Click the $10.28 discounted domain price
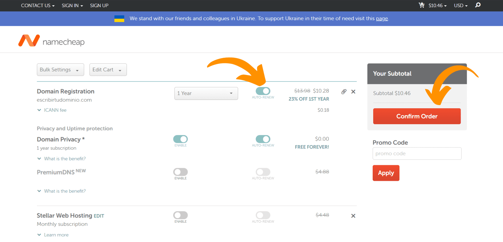Screen dimensions: 503x242 (321, 91)
